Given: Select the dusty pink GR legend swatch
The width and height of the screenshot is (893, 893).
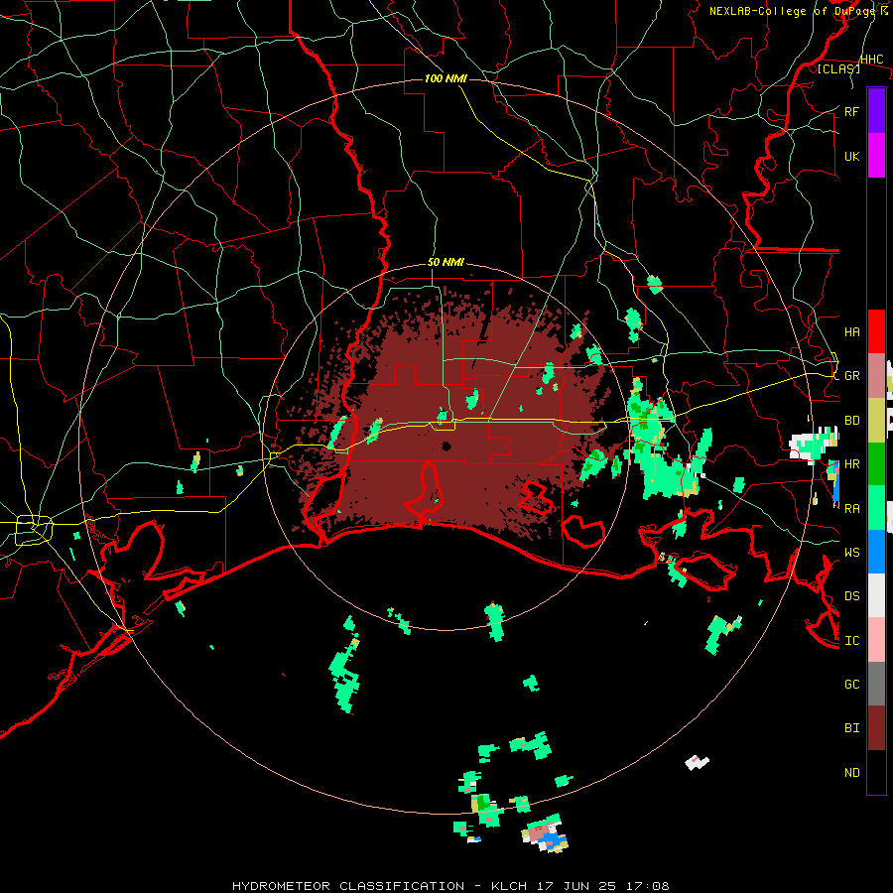Looking at the screenshot, I should [x=876, y=376].
